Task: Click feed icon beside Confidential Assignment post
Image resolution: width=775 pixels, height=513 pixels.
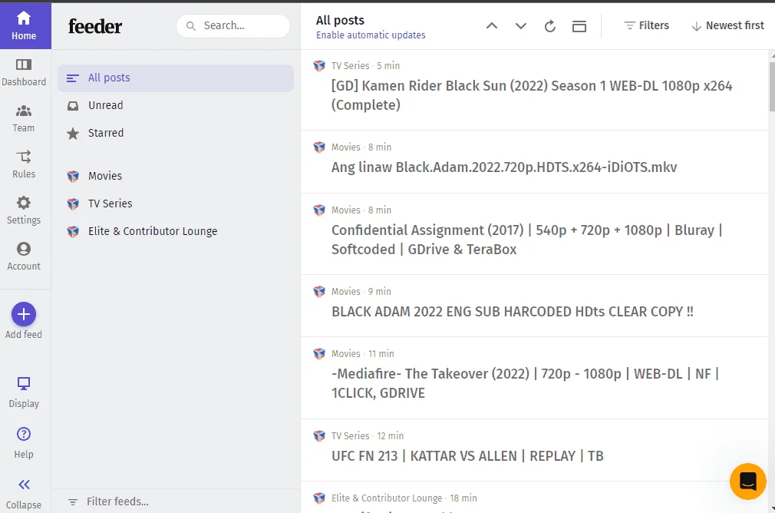Action: [319, 210]
